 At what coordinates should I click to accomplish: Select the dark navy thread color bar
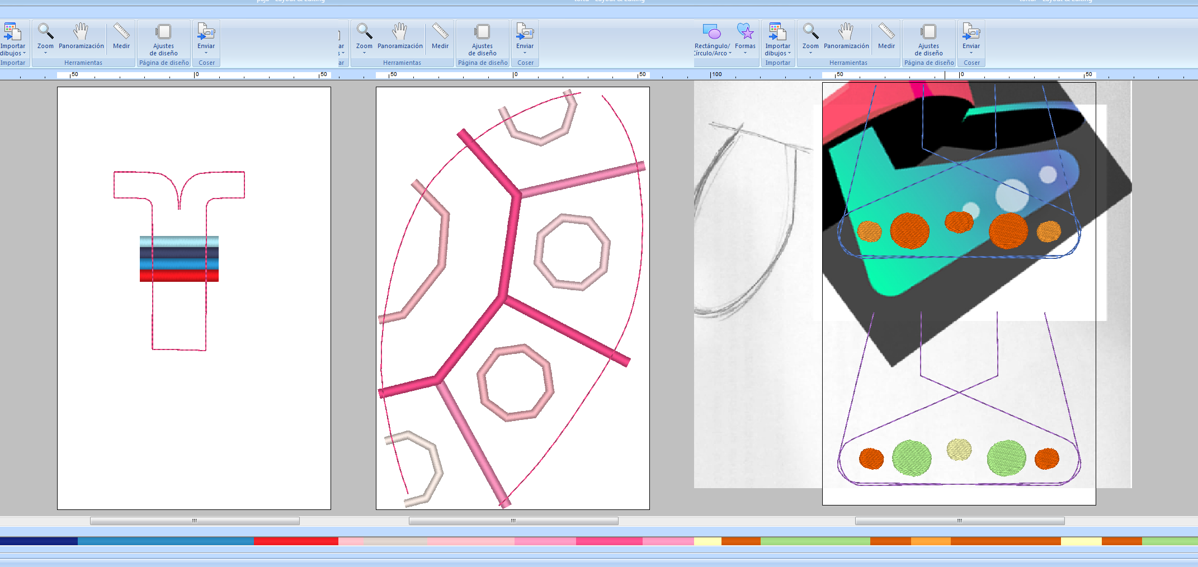point(39,541)
